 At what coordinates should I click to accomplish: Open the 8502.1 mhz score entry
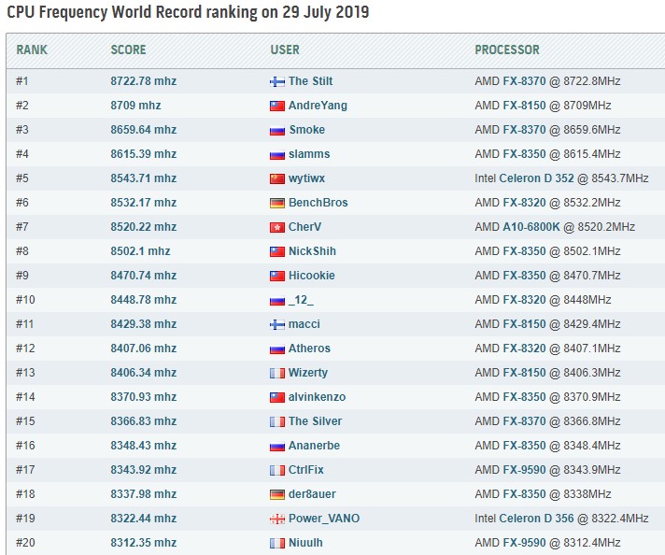140,250
